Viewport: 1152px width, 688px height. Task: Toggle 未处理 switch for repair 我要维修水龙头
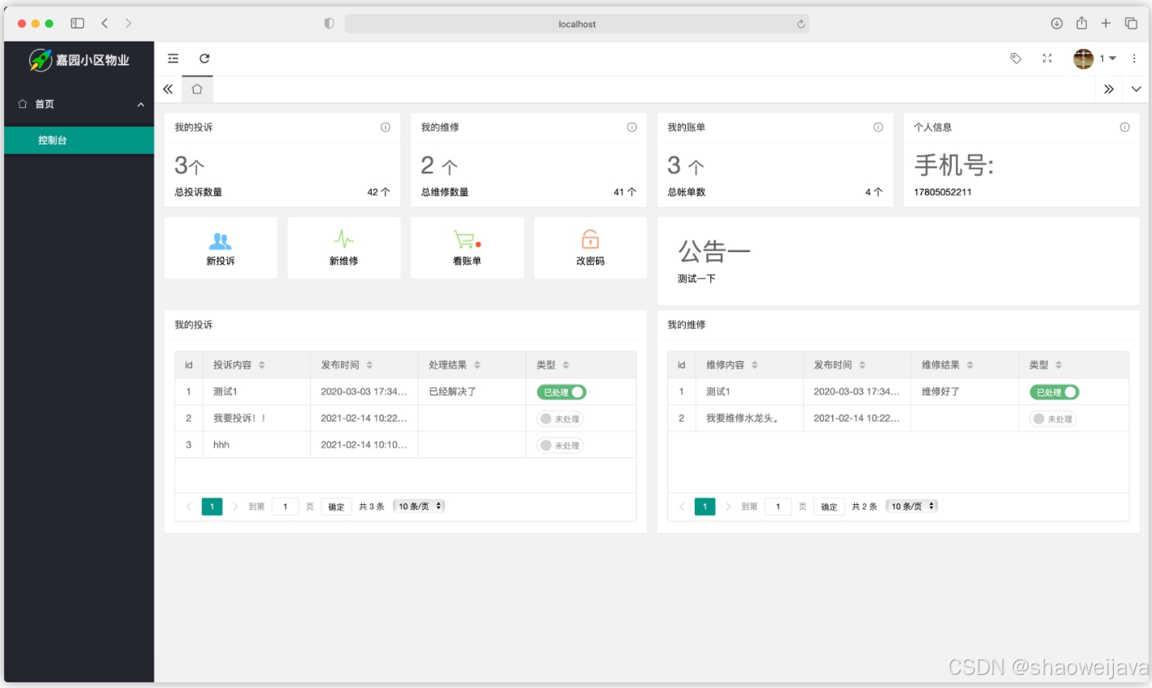pyautogui.click(x=1053, y=419)
